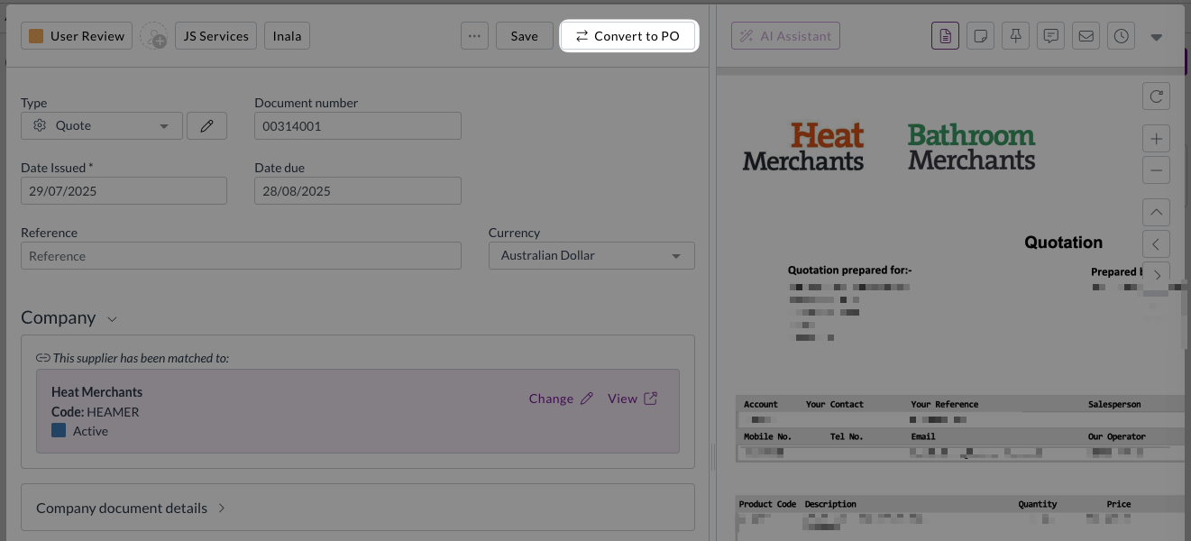Open the sticky notes panel icon
Screen dimensions: 1191x541
(980, 36)
